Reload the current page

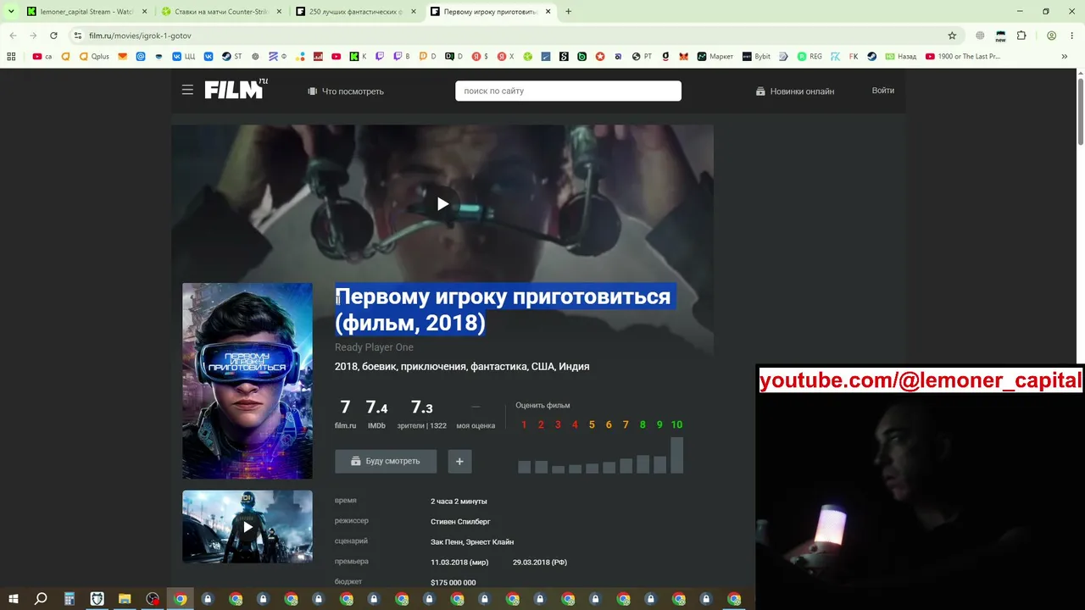click(53, 36)
